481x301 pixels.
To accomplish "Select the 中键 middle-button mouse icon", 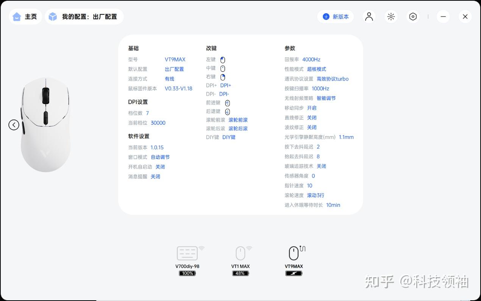I will [223, 68].
